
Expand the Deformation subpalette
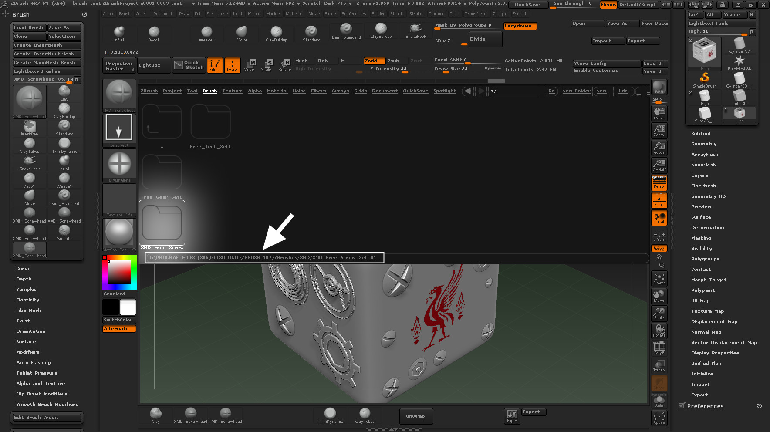point(707,228)
